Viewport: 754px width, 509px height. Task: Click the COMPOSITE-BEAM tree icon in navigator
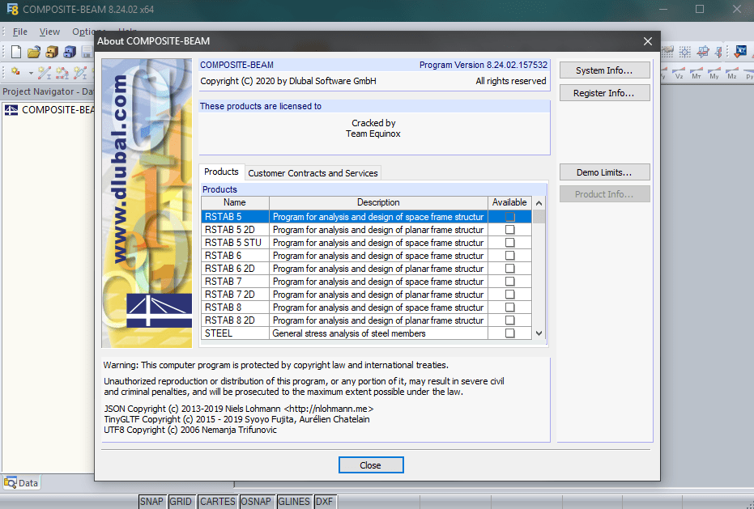pyautogui.click(x=11, y=110)
